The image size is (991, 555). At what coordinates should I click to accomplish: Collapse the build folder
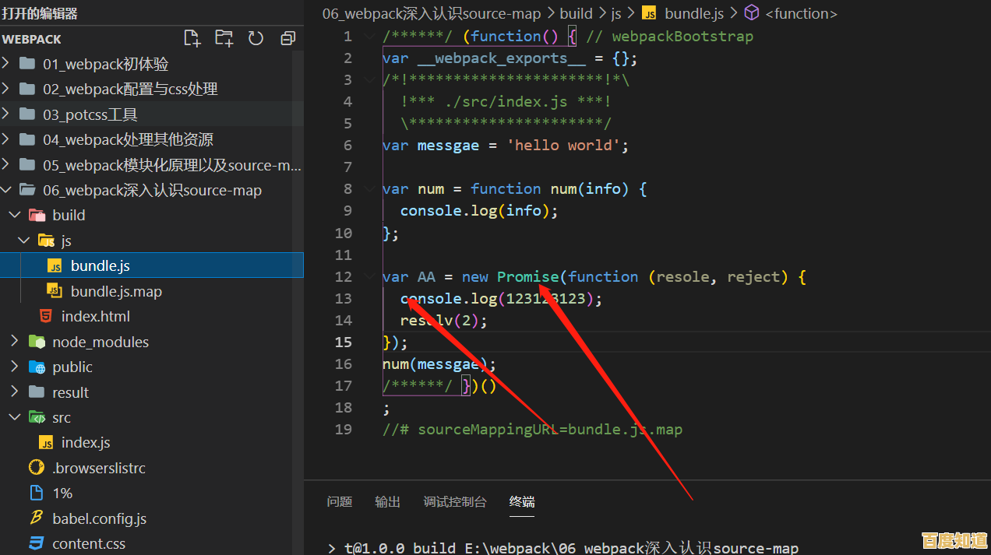point(15,215)
